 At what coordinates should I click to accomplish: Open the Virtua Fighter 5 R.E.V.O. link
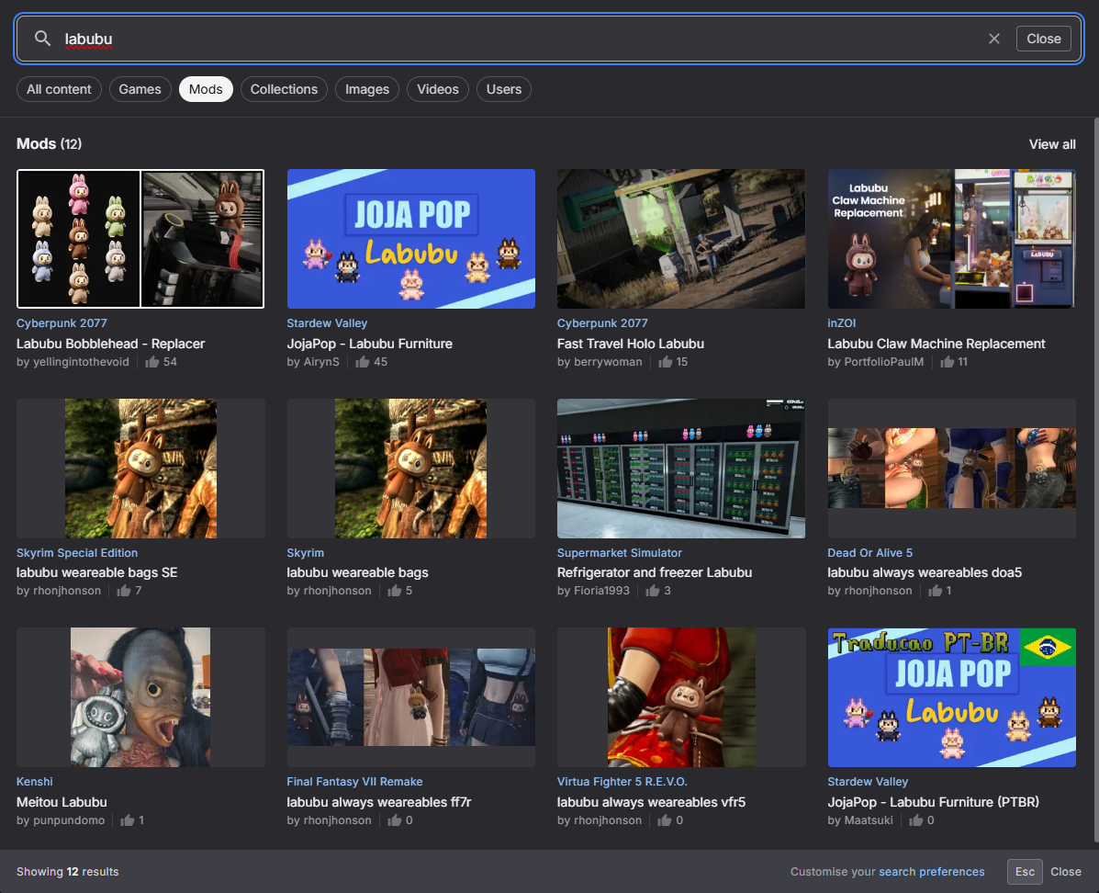tap(622, 782)
